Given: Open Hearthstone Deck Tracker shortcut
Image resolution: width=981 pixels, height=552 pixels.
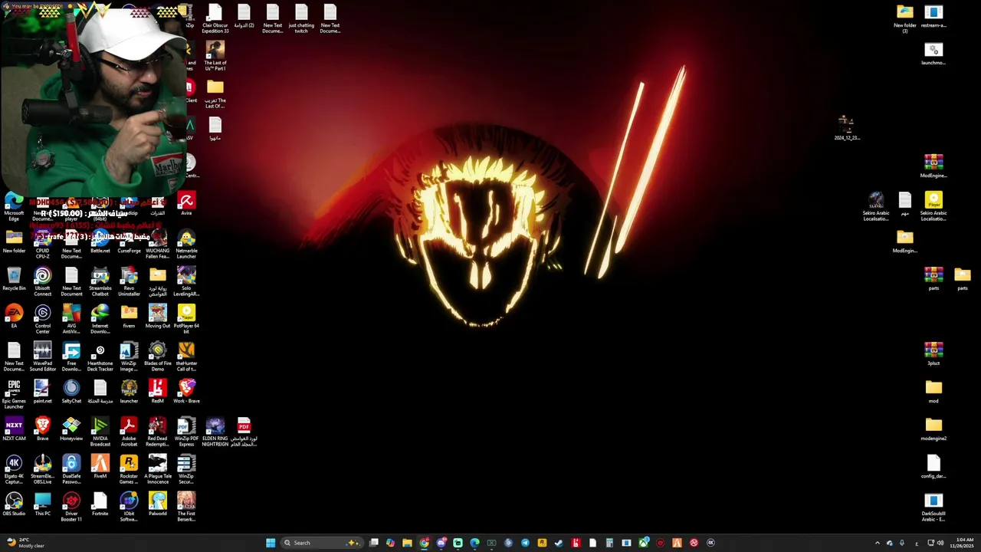Looking at the screenshot, I should tap(100, 357).
